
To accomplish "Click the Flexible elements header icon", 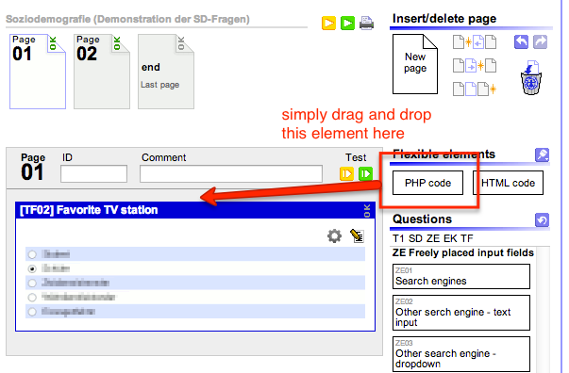I will click(543, 155).
